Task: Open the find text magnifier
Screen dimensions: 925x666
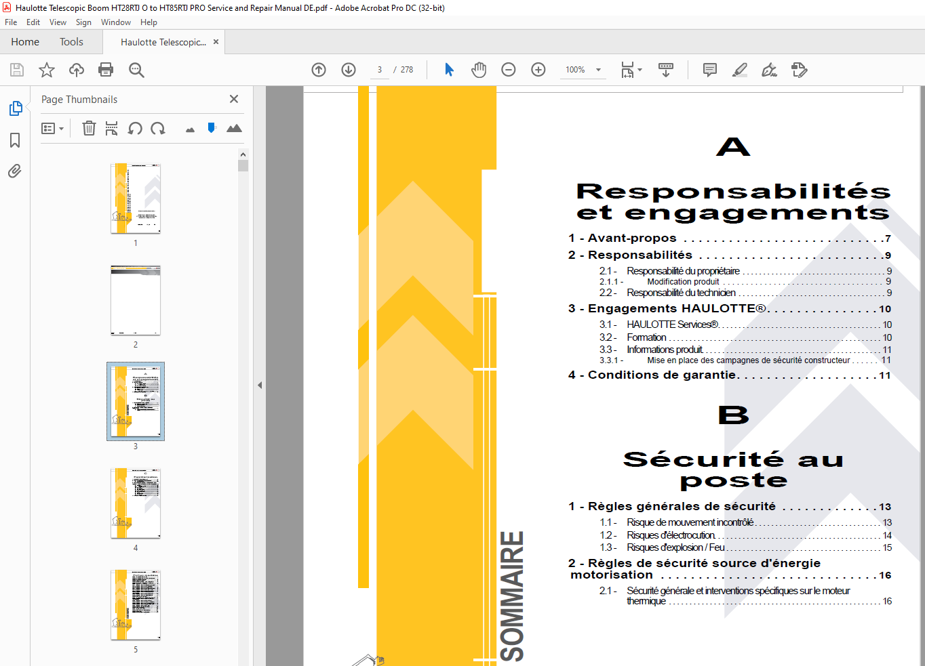Action: click(x=136, y=70)
